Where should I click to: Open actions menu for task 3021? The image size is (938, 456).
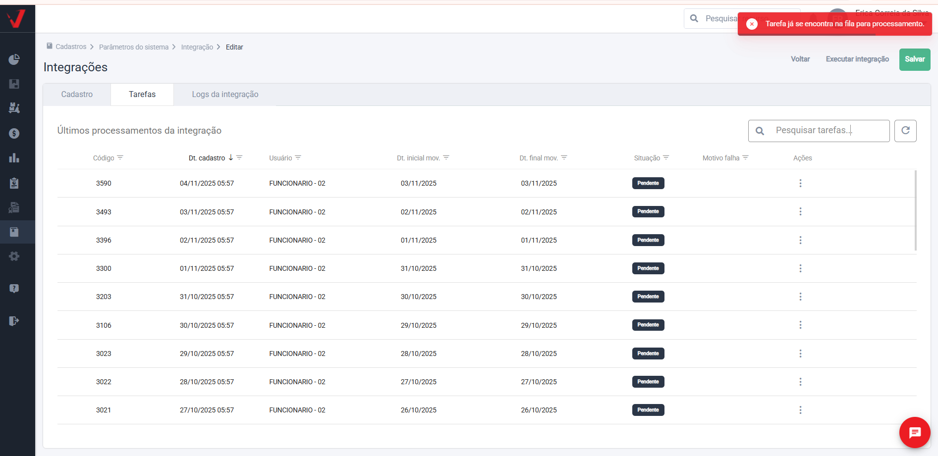[800, 410]
